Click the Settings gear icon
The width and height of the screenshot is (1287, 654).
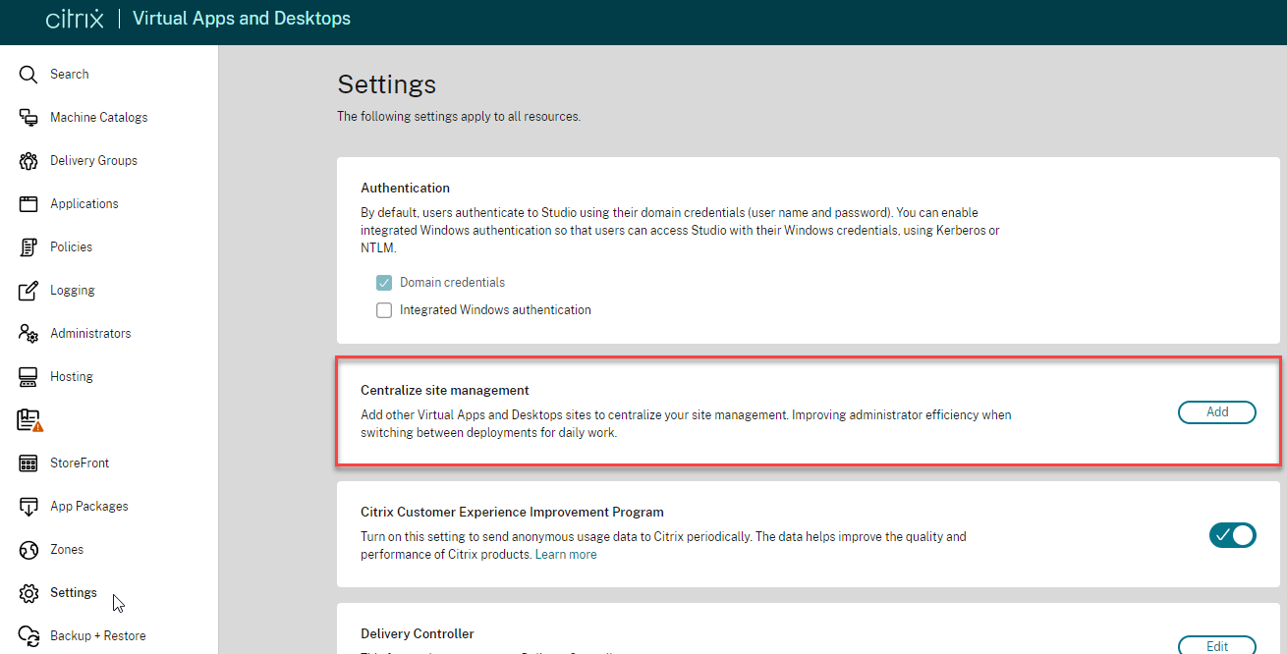(x=28, y=593)
